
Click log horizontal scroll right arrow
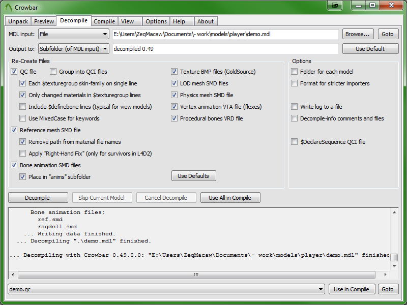click(385, 274)
